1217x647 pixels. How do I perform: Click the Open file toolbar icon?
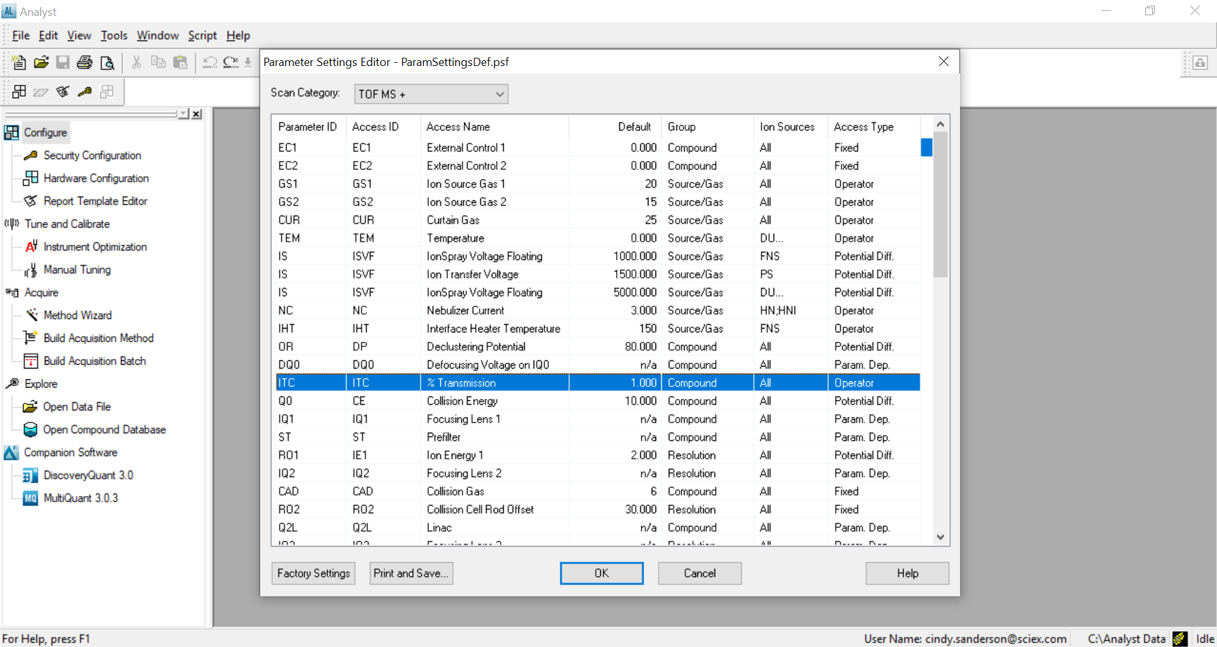point(41,62)
